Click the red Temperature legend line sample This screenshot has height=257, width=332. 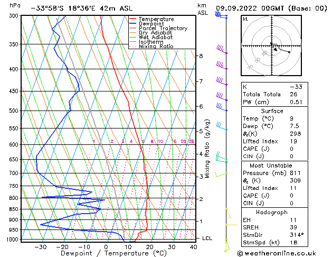133,19
